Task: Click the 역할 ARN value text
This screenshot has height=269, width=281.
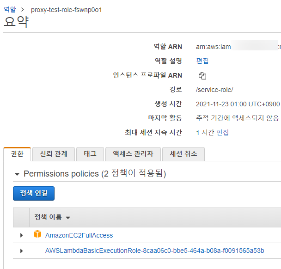Action: point(213,47)
